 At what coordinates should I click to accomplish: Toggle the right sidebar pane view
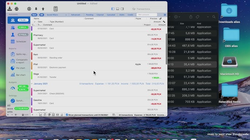point(122,9)
